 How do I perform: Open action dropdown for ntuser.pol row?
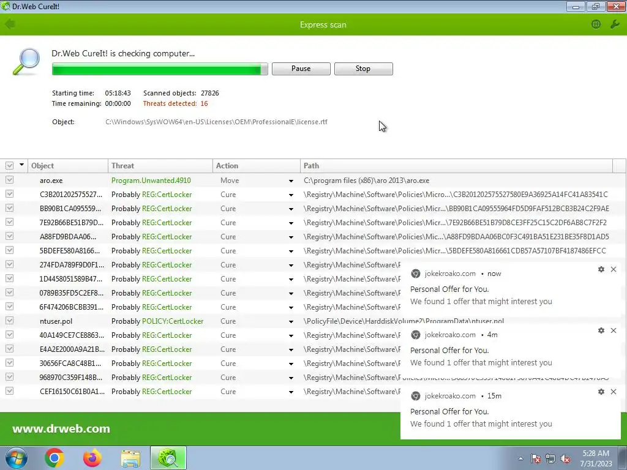291,322
